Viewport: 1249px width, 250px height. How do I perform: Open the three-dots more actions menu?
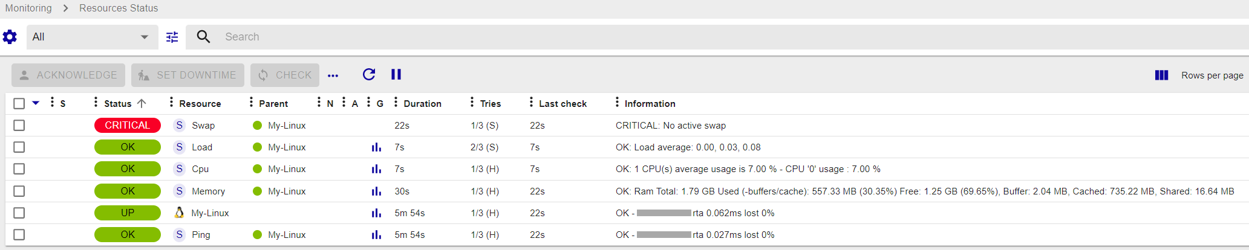333,75
